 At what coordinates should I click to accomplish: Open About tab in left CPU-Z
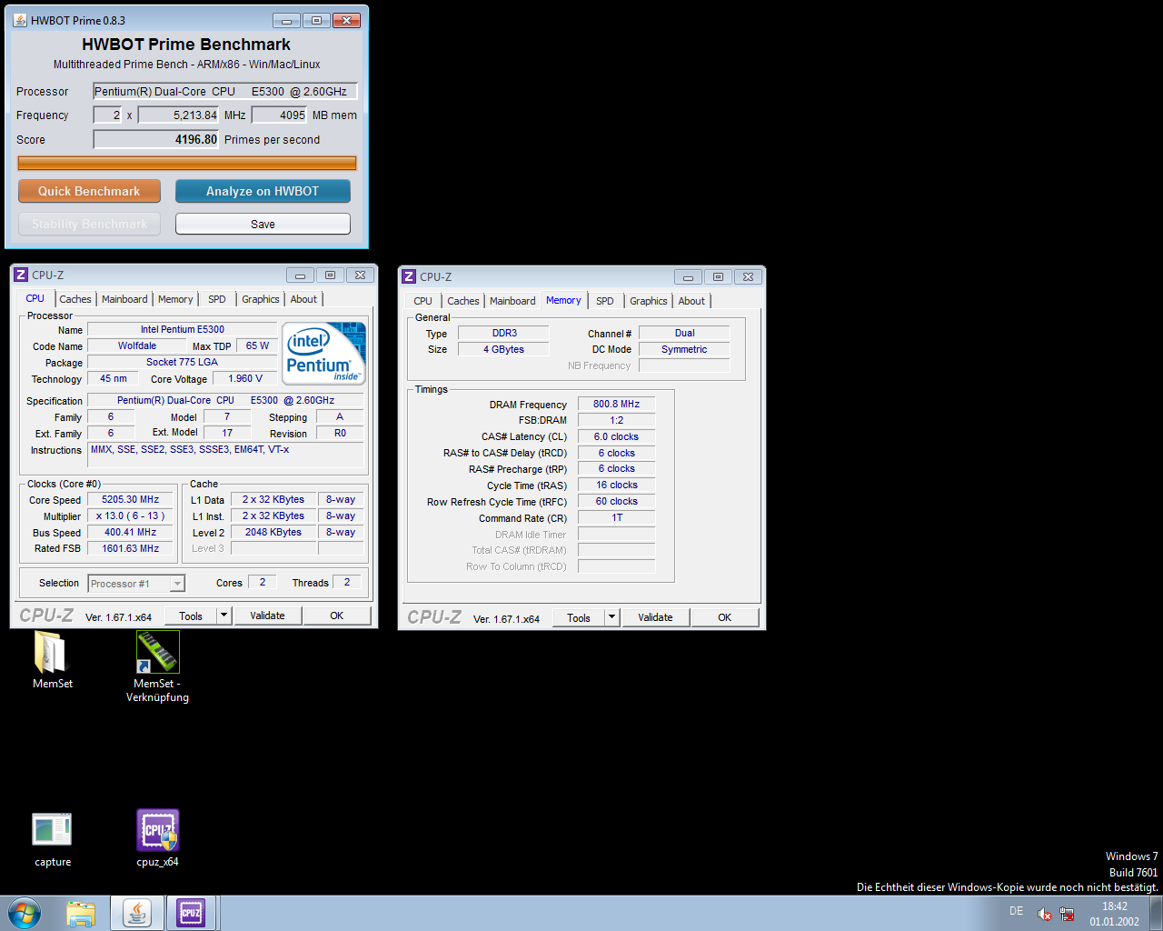[303, 299]
